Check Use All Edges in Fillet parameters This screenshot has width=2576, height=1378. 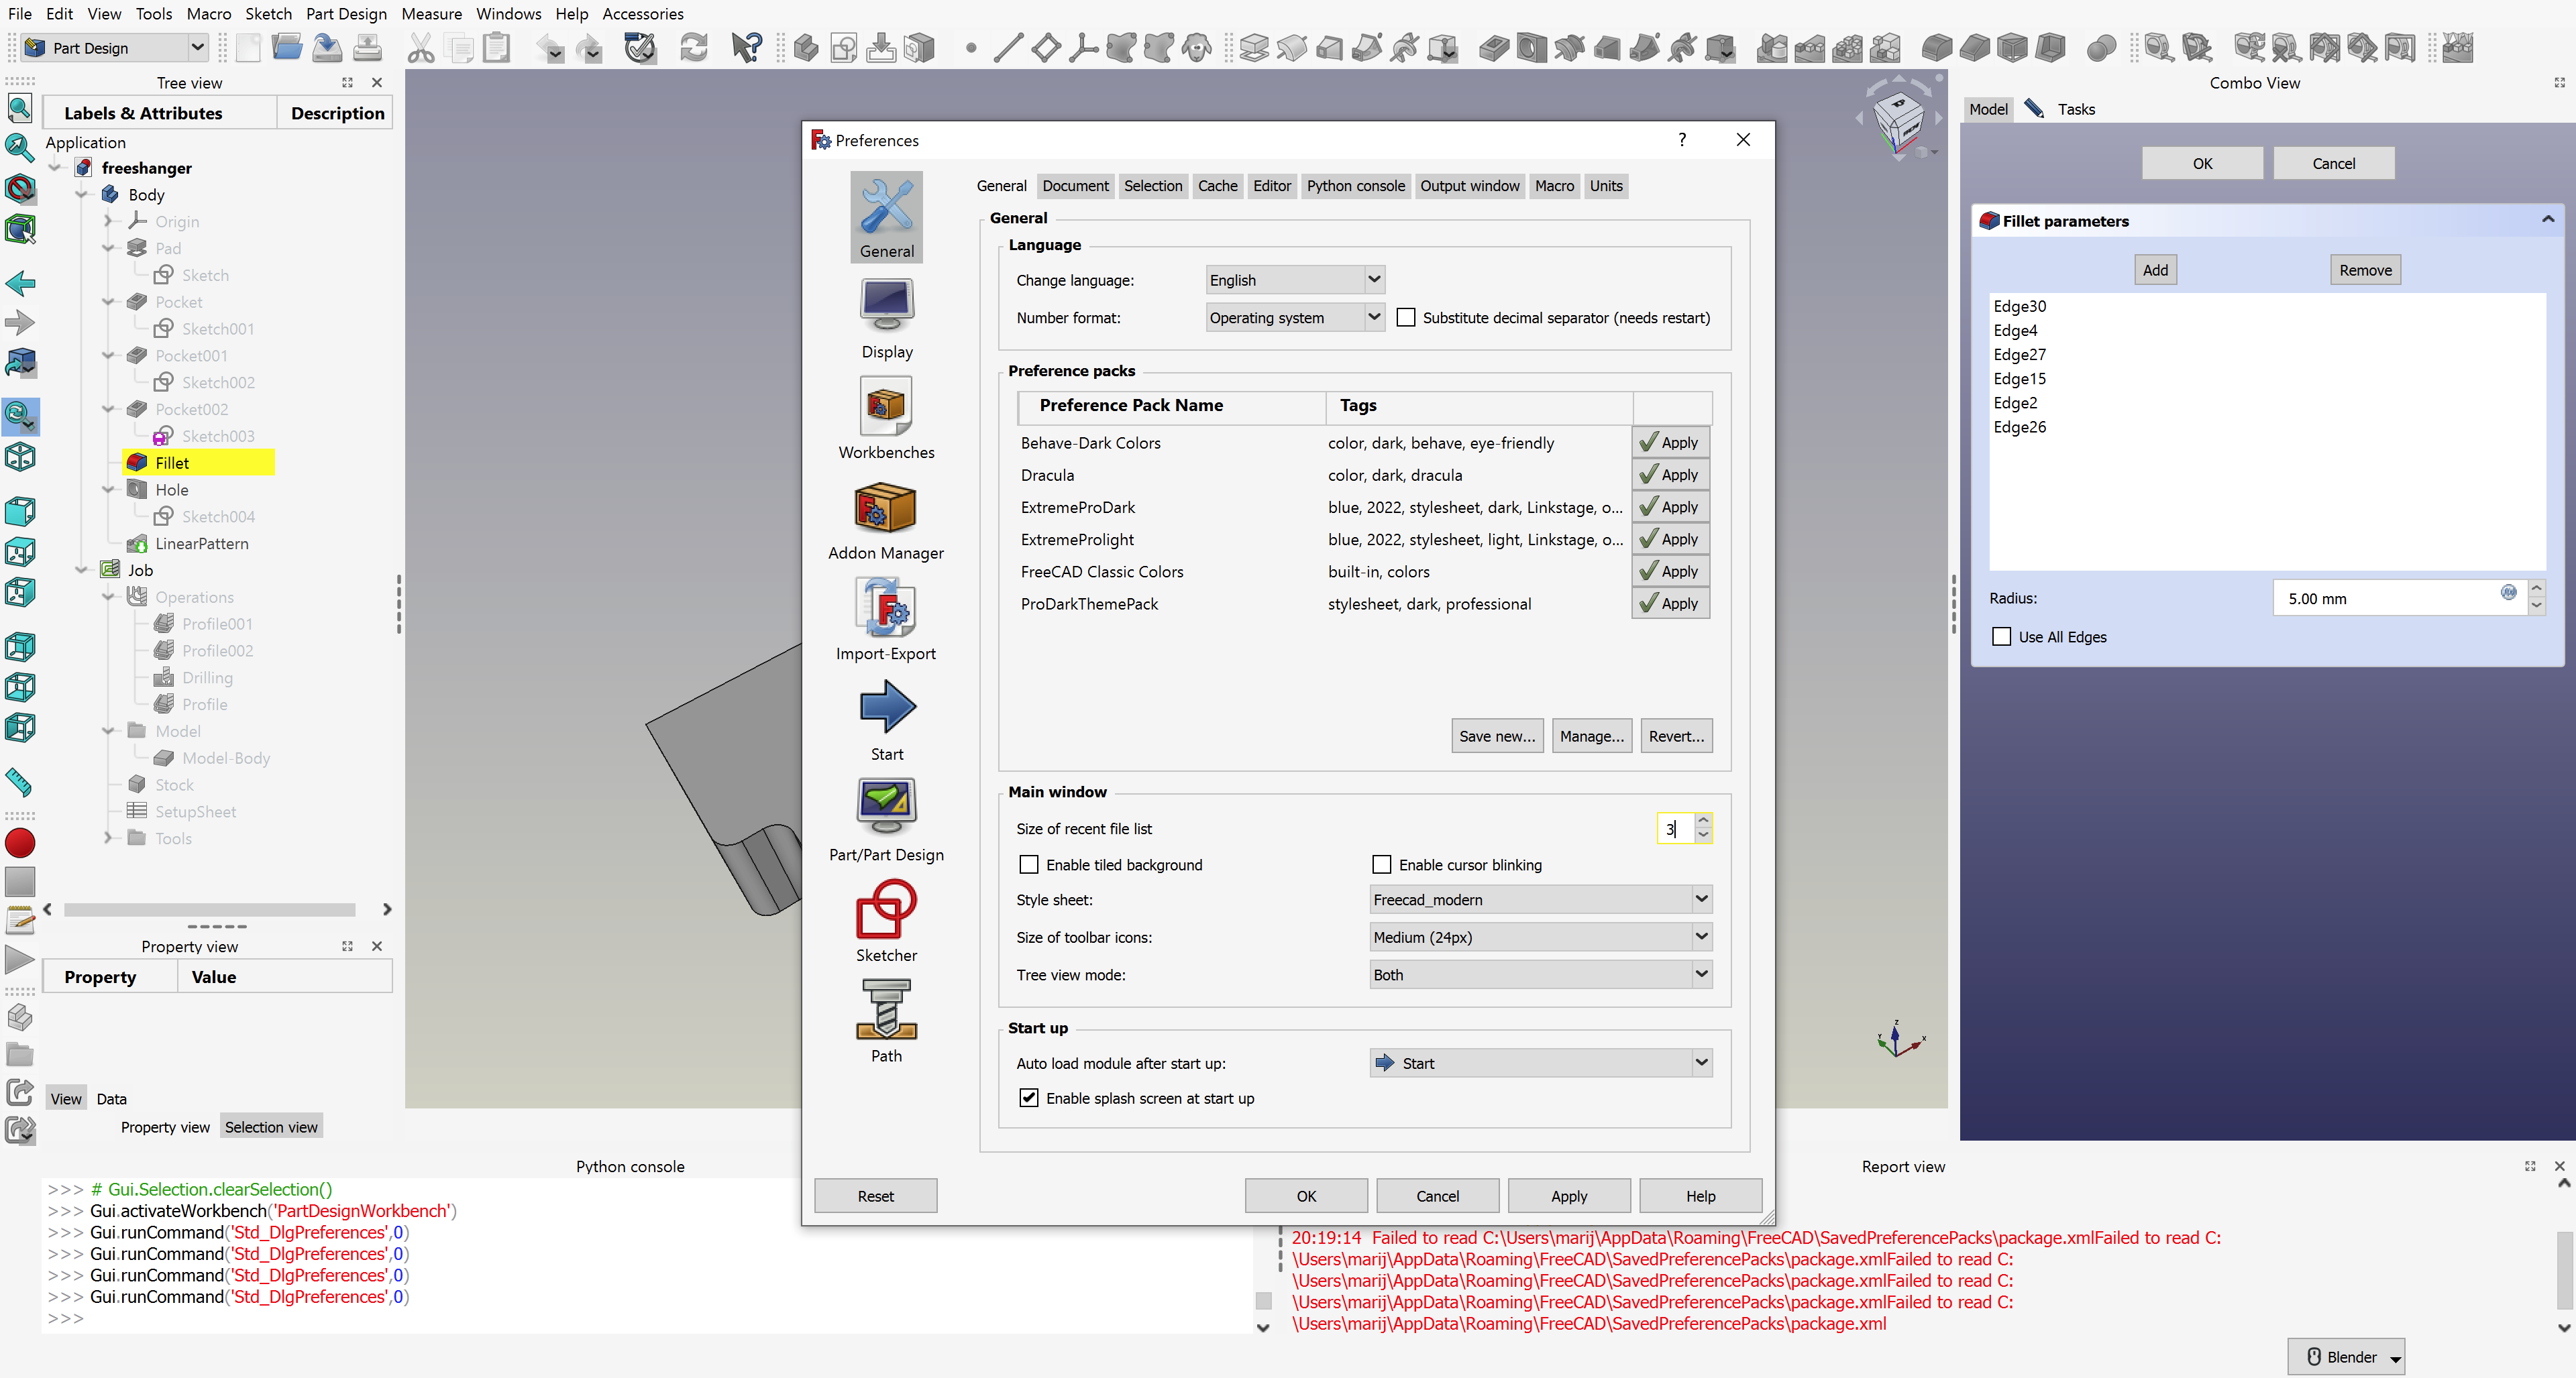(2001, 636)
